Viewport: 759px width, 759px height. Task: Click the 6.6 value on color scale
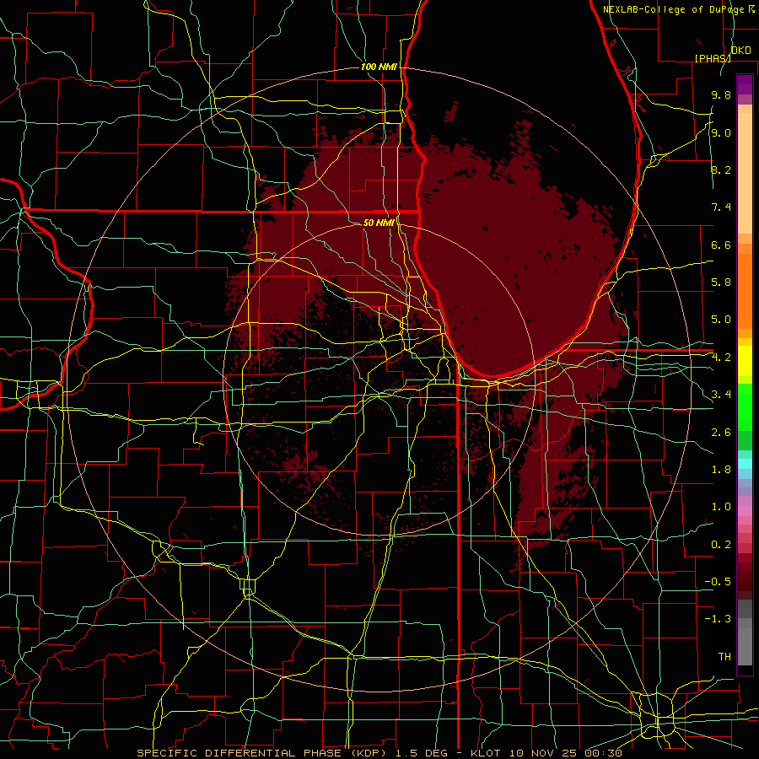[721, 245]
